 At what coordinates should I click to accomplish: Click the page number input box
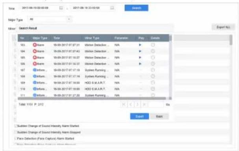[x=156, y=105]
